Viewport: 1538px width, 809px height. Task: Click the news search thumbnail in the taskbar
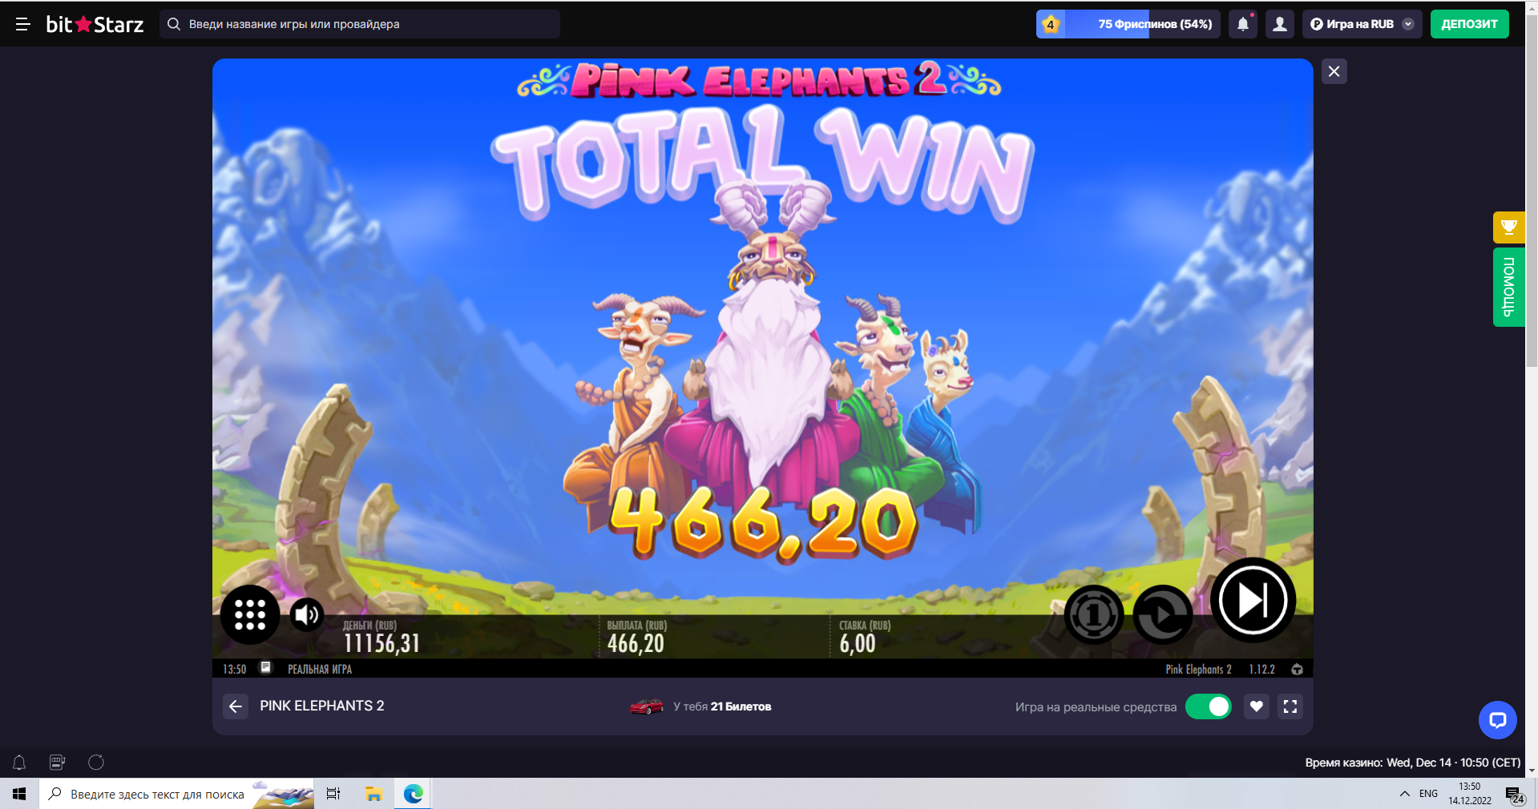pos(283,794)
